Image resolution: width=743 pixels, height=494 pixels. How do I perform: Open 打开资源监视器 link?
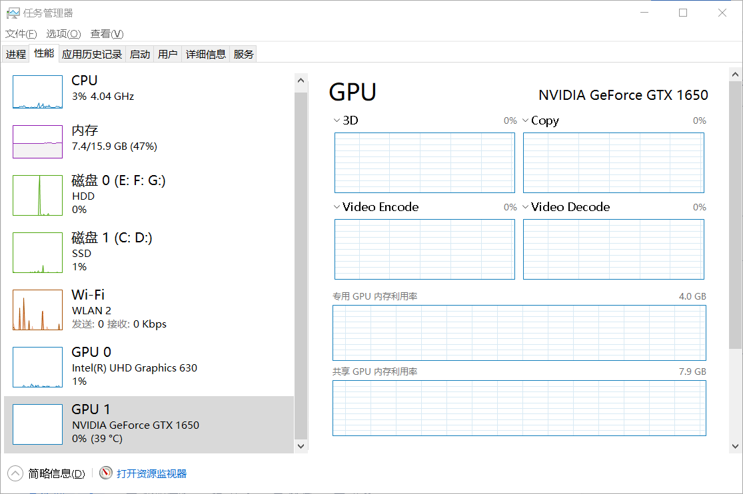click(152, 473)
